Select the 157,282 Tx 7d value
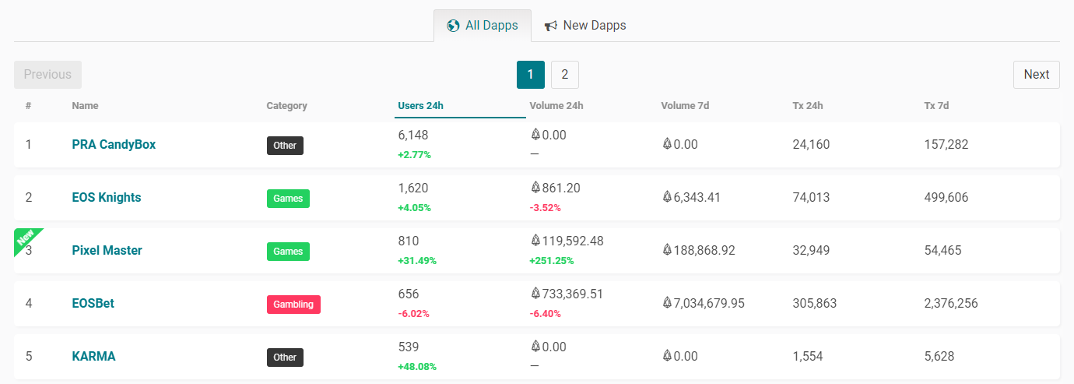The width and height of the screenshot is (1074, 384). pos(946,145)
